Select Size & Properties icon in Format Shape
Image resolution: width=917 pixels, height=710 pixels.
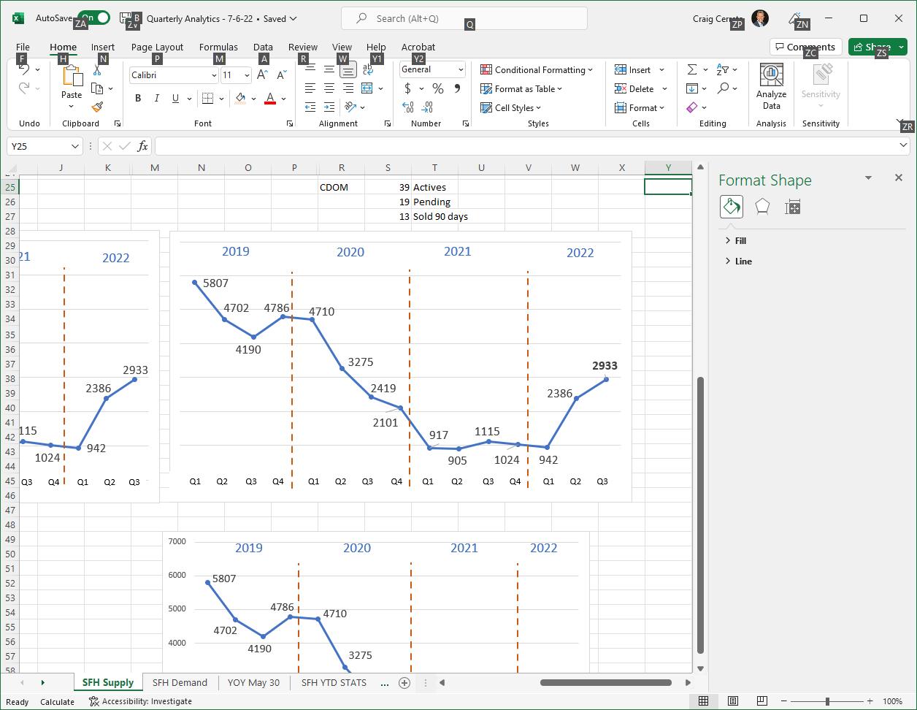coord(793,207)
